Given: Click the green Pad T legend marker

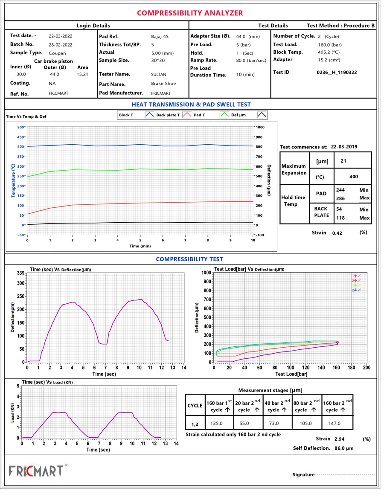Looking at the screenshot, I should (x=225, y=115).
